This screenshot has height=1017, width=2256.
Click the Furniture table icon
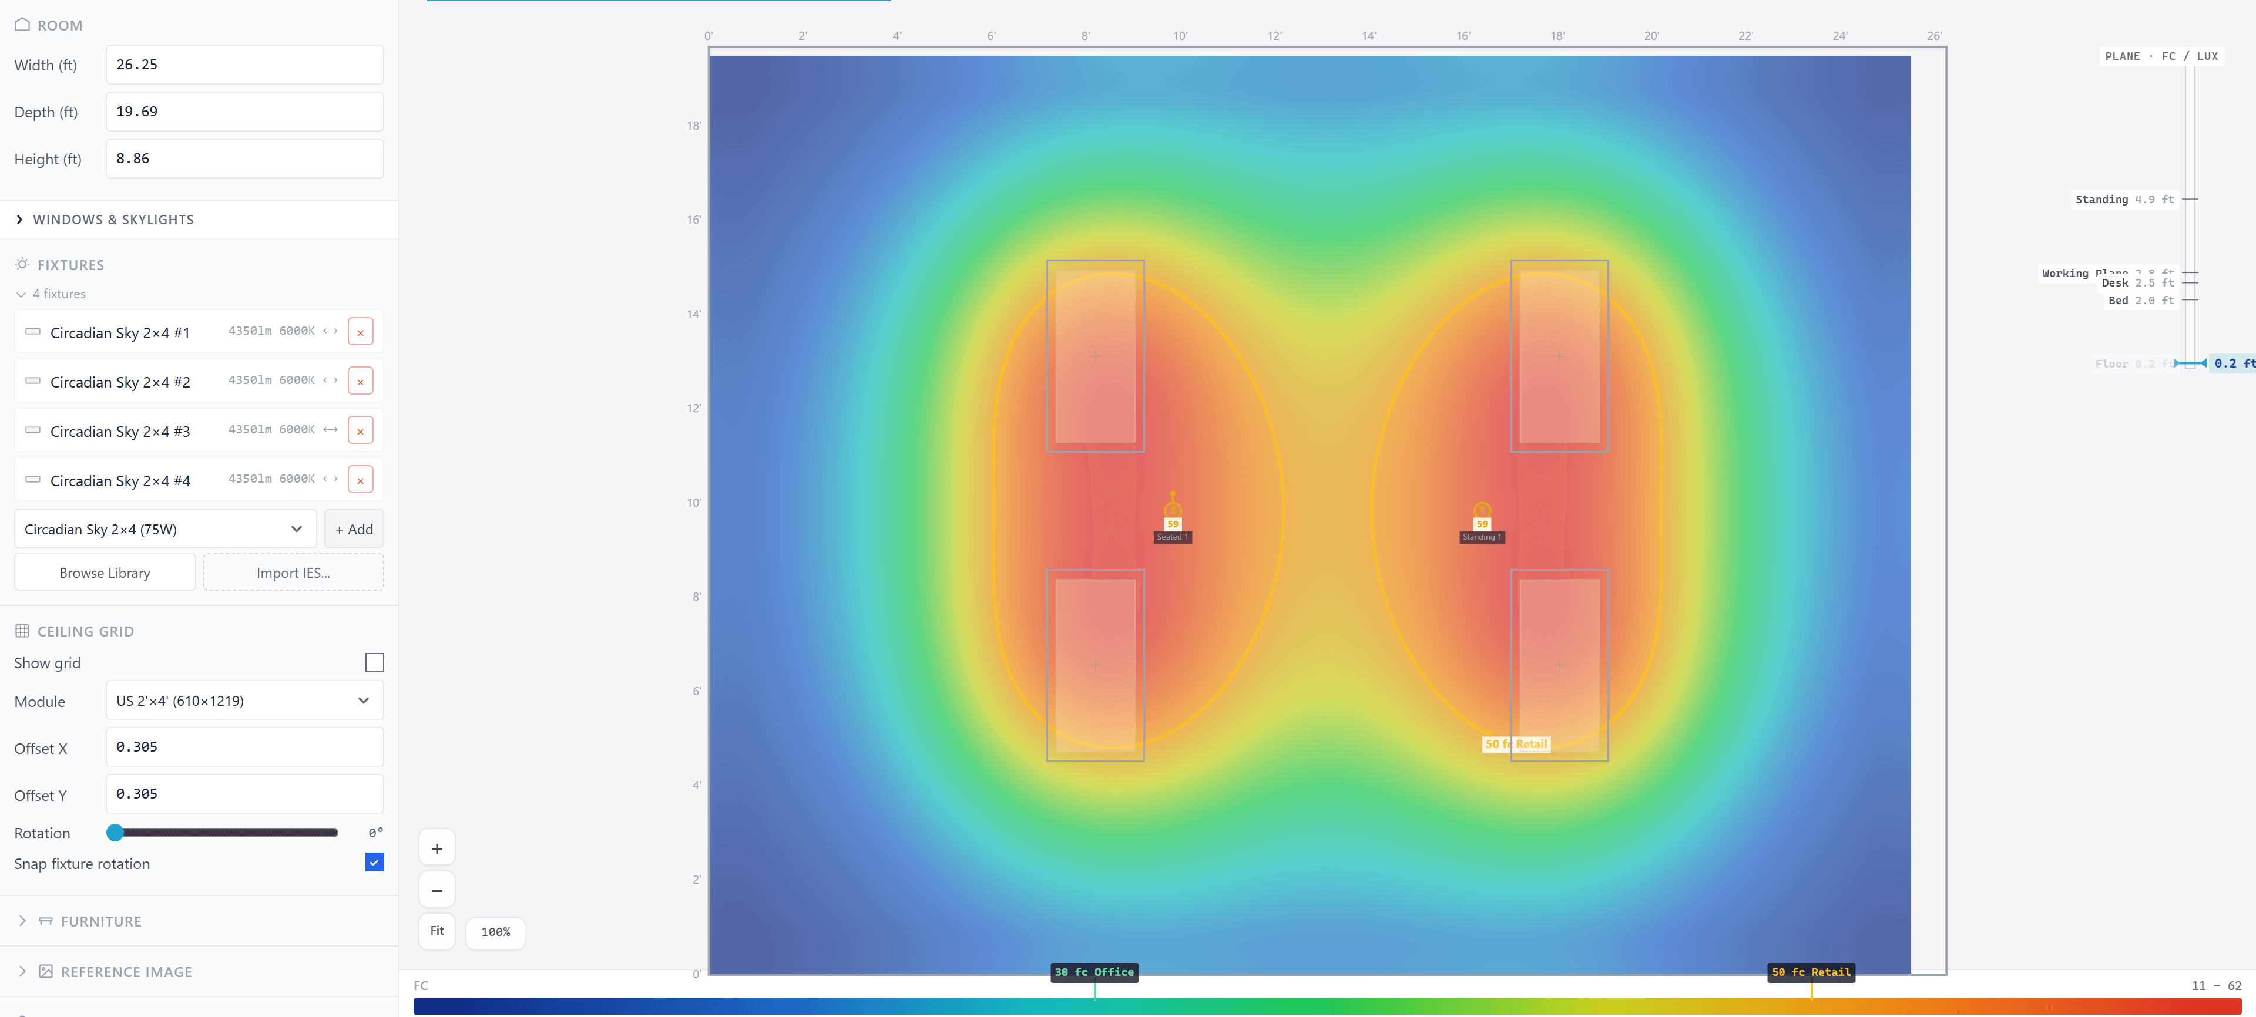(46, 921)
